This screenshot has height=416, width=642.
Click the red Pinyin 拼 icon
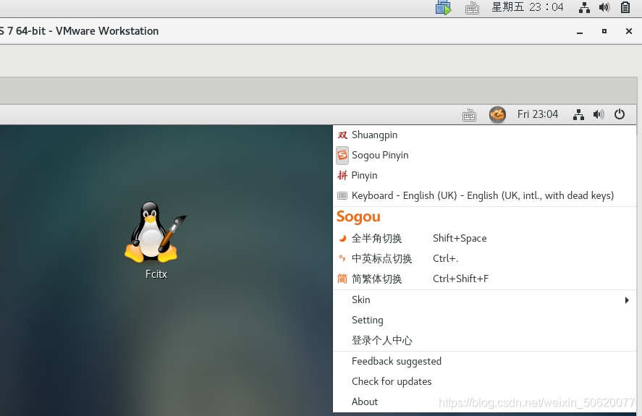(342, 175)
